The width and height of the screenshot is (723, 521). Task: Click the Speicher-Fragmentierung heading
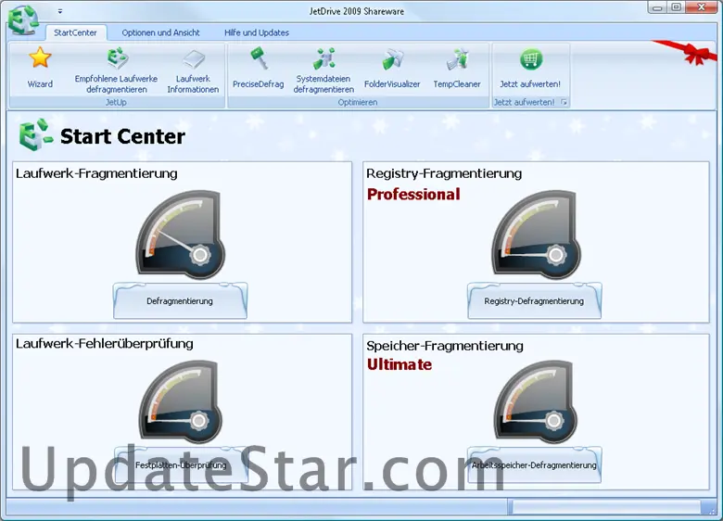pos(445,346)
